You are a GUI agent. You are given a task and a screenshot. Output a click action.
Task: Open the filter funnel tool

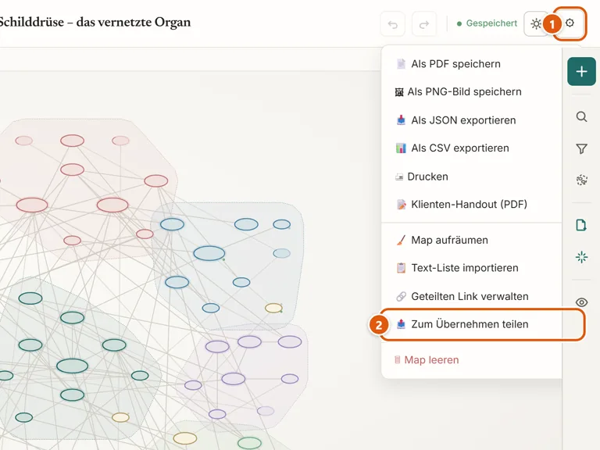581,148
